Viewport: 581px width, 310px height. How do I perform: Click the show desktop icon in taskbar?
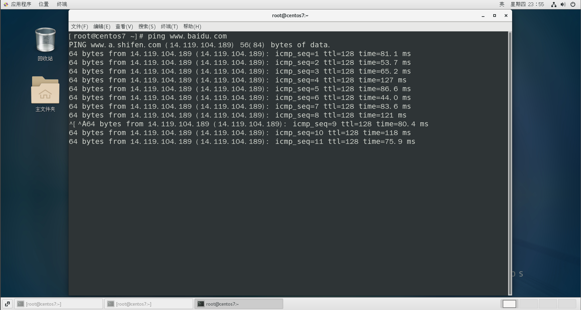7,304
